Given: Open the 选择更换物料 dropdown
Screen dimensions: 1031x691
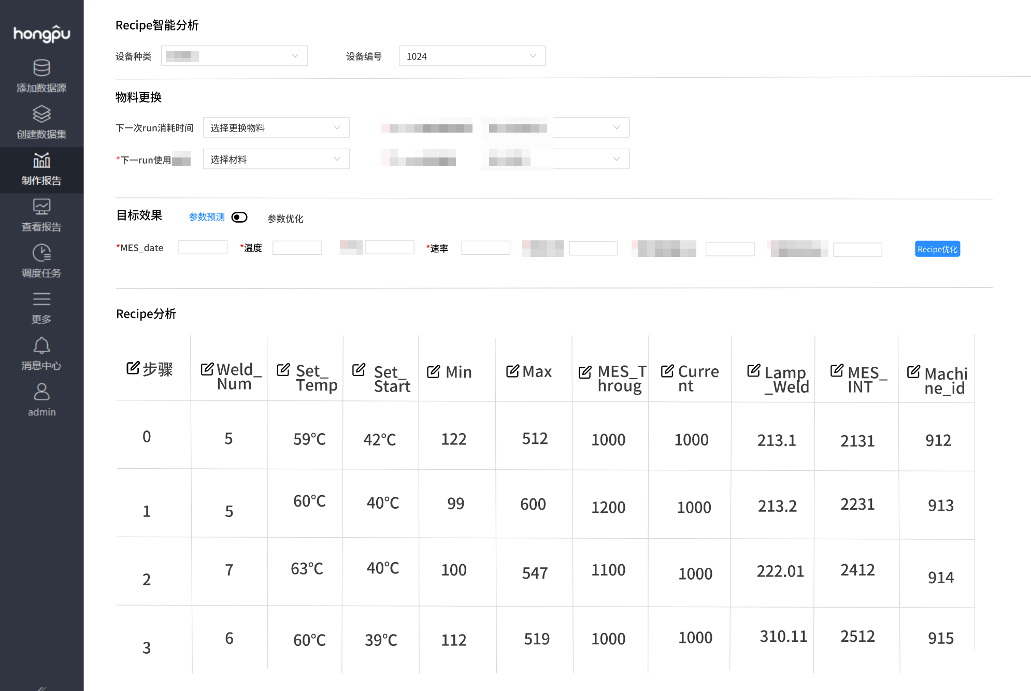Looking at the screenshot, I should (x=276, y=127).
